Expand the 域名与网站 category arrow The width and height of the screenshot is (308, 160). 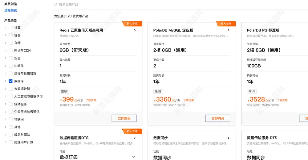click(x=6, y=135)
